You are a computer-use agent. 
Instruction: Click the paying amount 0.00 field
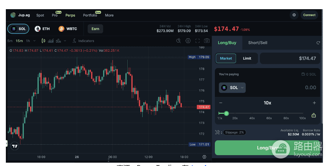point(310,88)
